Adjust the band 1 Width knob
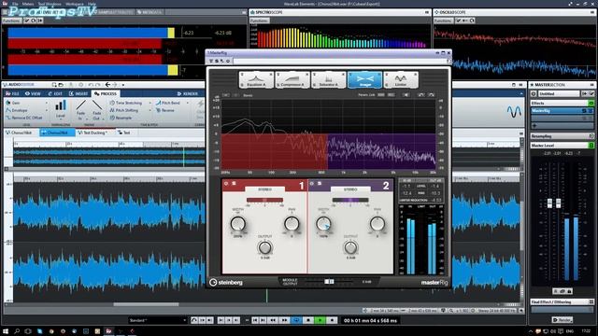The width and height of the screenshot is (598, 336). (238, 224)
